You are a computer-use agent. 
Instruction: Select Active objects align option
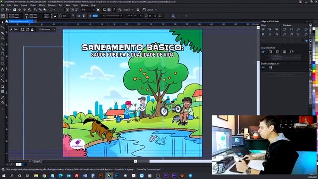[263, 52]
